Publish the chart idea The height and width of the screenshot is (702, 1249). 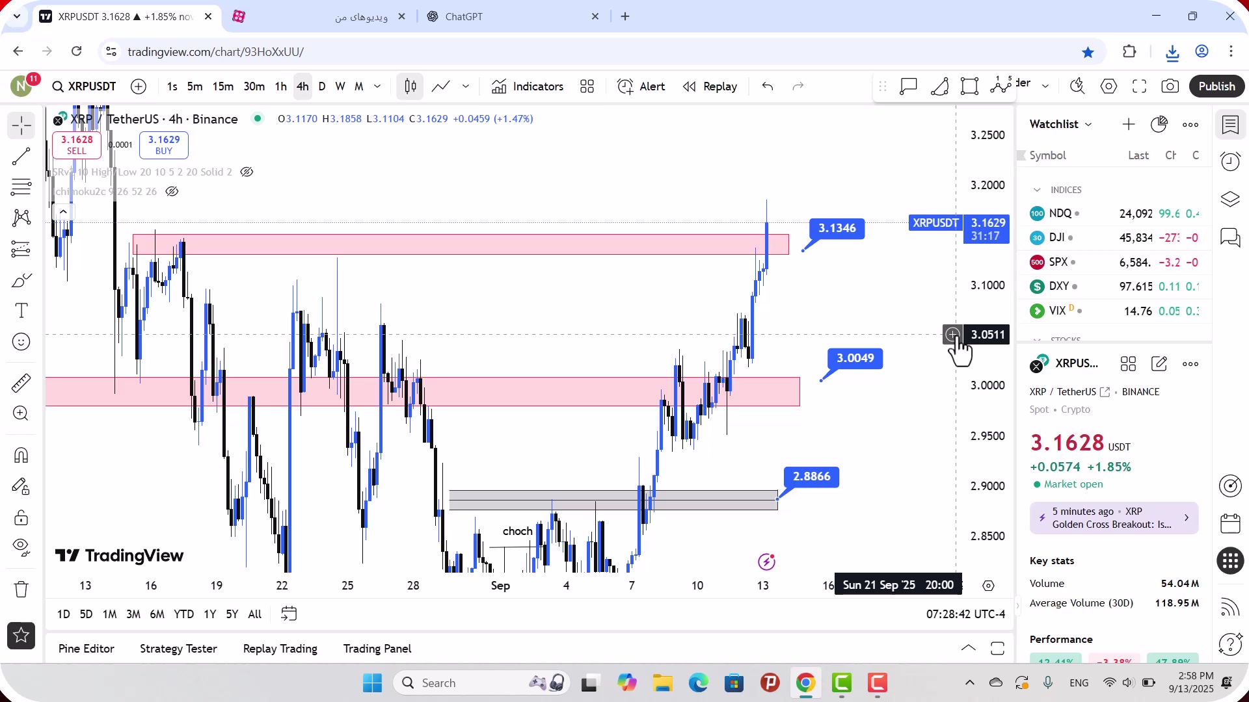[1216, 86]
